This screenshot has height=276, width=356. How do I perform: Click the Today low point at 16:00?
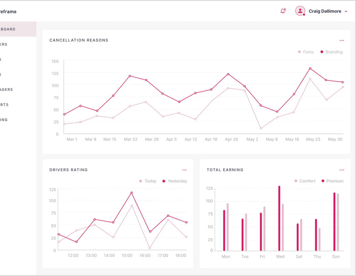(x=150, y=248)
